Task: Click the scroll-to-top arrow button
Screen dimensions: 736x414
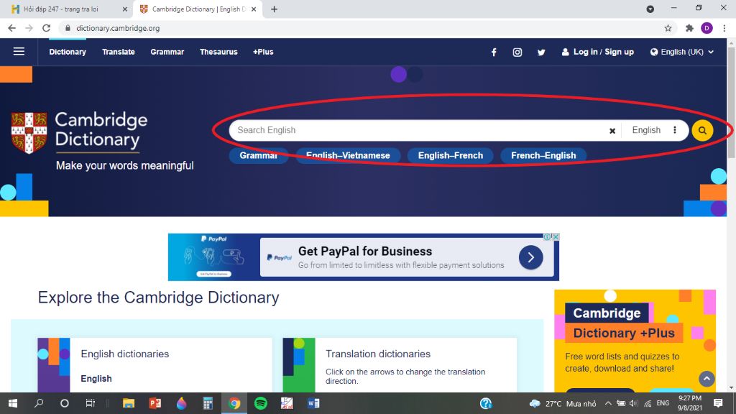Action: click(707, 379)
